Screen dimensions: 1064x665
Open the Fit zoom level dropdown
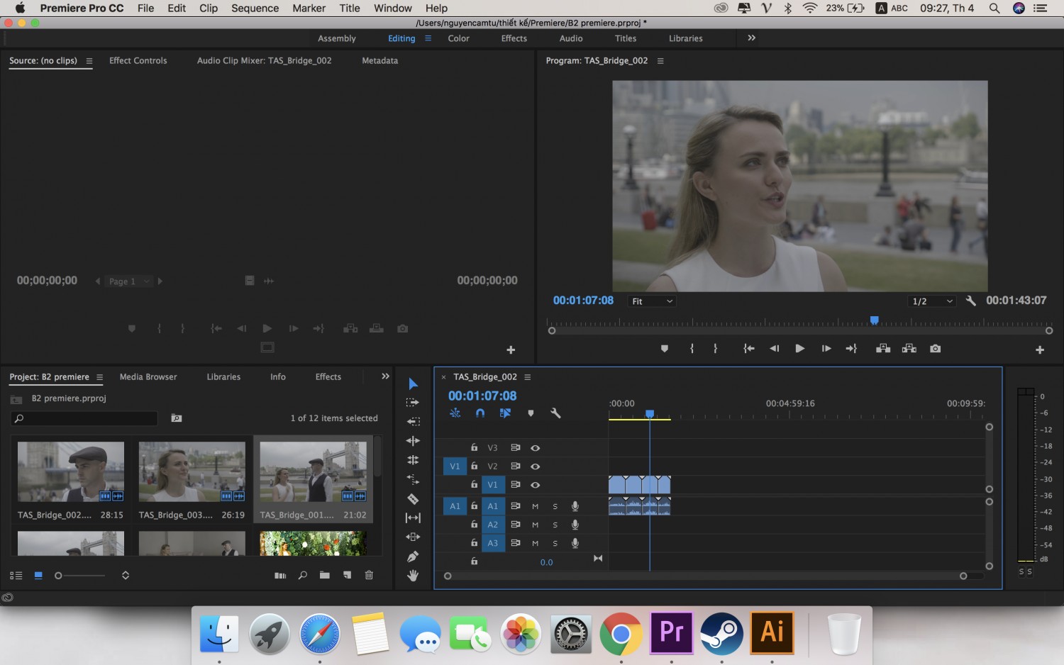tap(653, 301)
